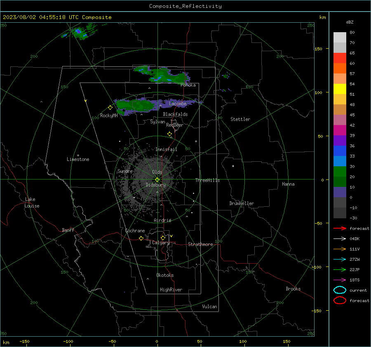Select the Drumheller label
The height and width of the screenshot is (347, 371).
242,203
